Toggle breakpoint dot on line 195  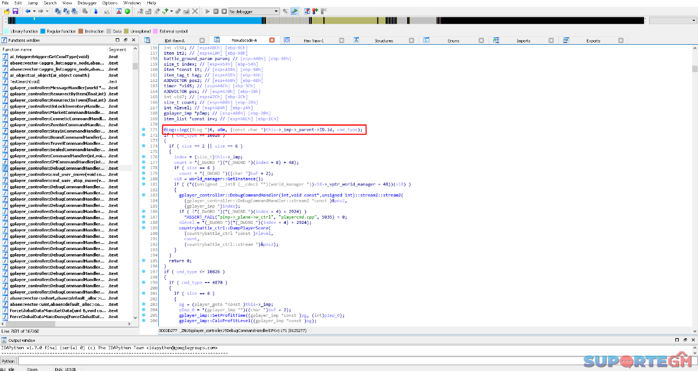[144, 261]
